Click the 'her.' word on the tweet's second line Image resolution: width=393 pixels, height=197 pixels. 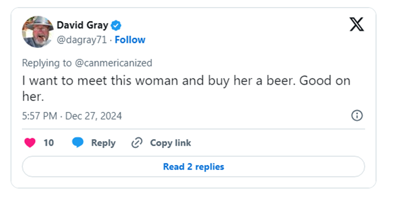(x=33, y=96)
